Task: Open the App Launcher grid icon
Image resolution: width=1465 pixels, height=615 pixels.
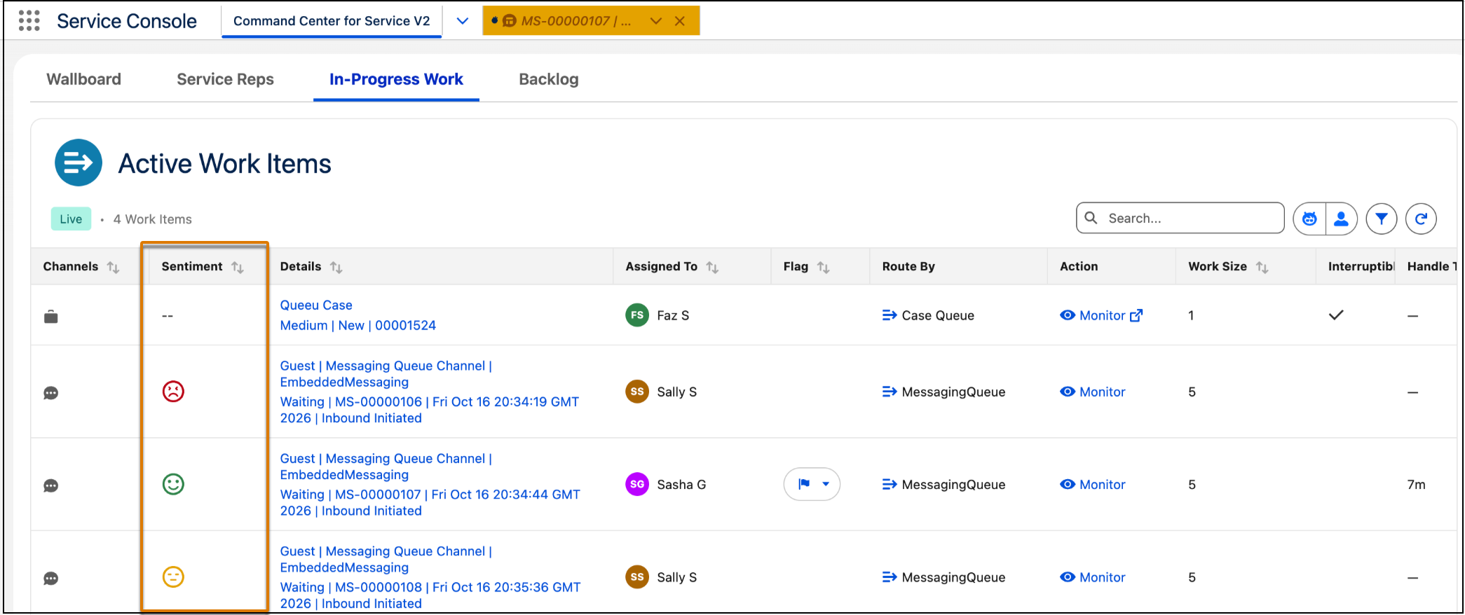Action: [x=29, y=21]
